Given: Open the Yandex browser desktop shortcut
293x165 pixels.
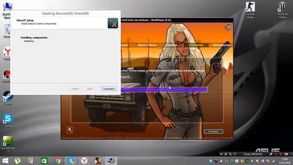Looking at the screenshot, I should 7,53.
